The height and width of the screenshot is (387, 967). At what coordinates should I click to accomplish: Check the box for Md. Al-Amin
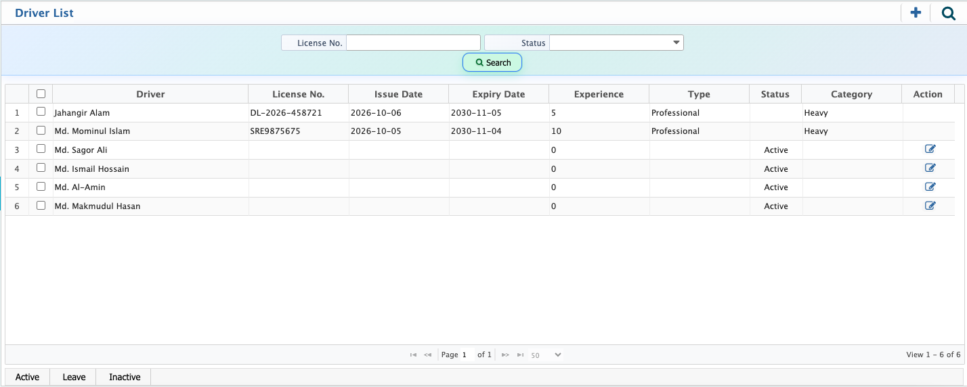(41, 187)
